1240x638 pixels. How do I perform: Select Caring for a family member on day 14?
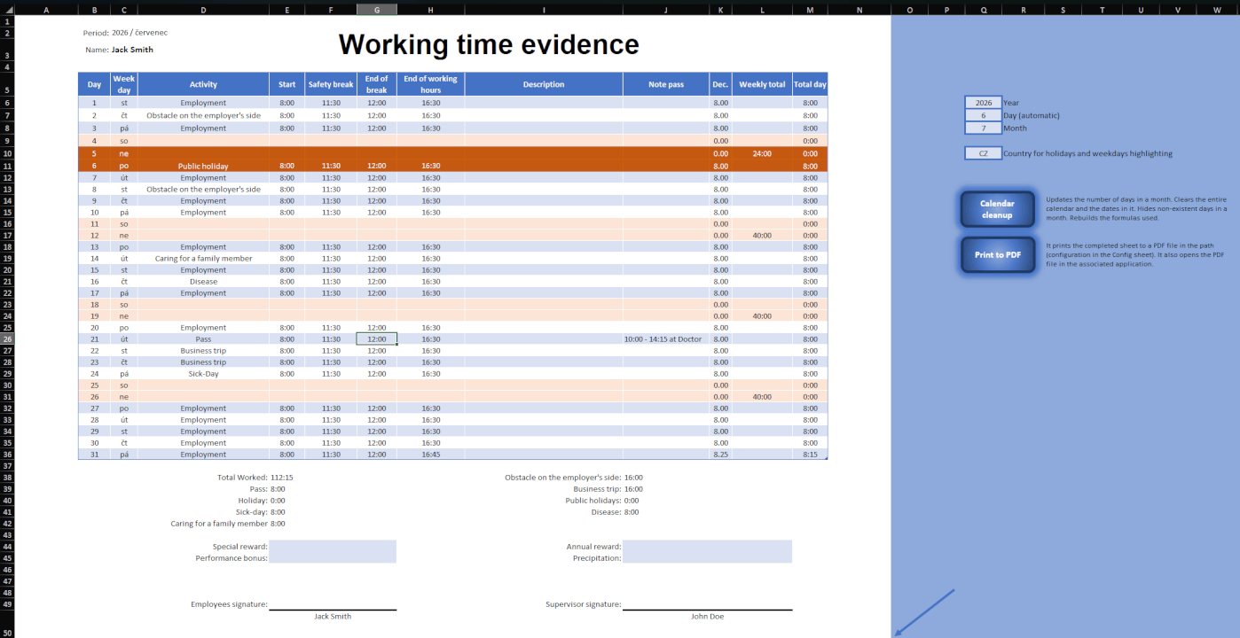coord(203,259)
